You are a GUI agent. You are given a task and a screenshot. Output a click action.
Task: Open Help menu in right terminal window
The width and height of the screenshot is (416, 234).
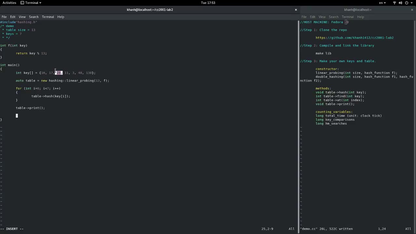(361, 17)
